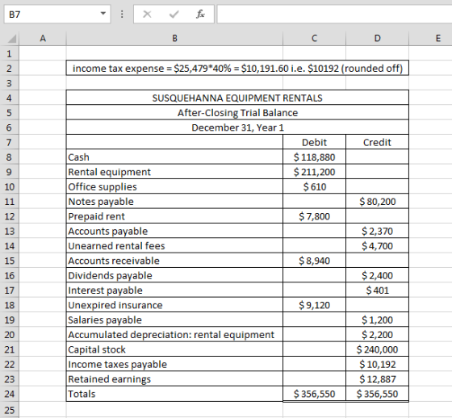Image resolution: width=452 pixels, height=418 pixels.
Task: Select the credit total $356,550 in column D
Action: pos(377,394)
